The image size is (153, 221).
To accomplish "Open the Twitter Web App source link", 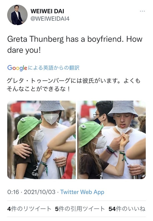I will (82, 192).
